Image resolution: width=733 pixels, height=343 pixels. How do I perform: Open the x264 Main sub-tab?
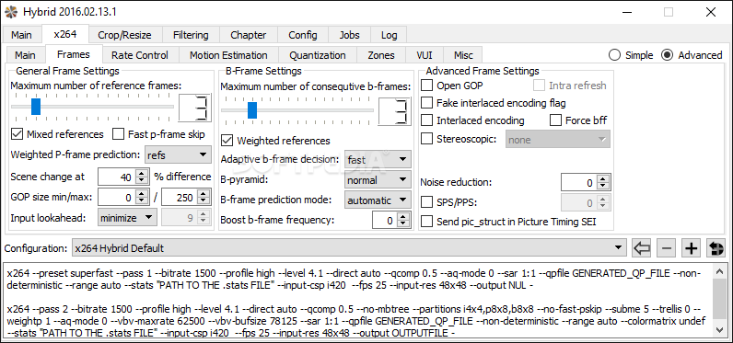(x=25, y=55)
